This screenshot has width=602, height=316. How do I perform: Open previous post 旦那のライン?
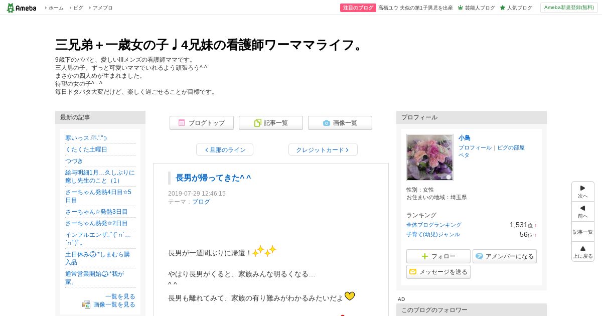(x=225, y=149)
